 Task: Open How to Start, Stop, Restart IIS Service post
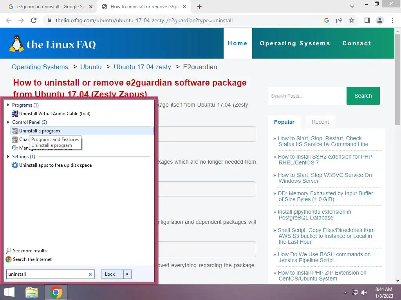click(x=323, y=141)
